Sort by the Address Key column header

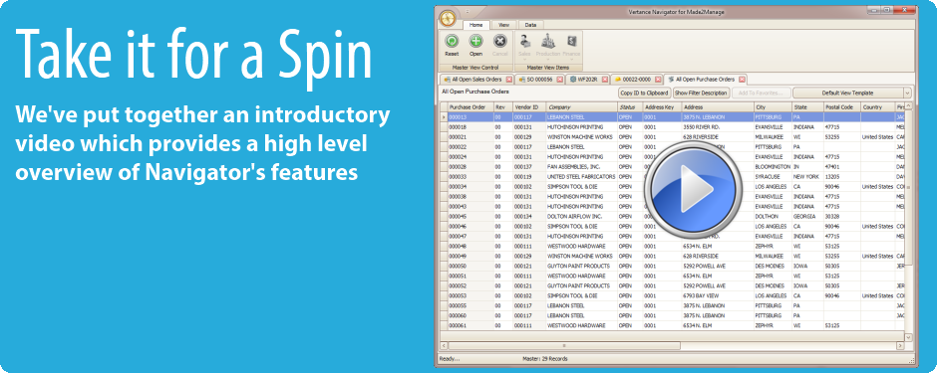click(x=662, y=107)
